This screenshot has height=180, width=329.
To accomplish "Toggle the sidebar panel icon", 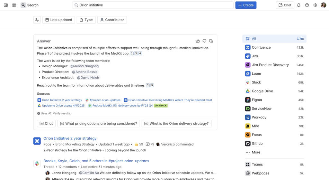I will click(6, 5).
